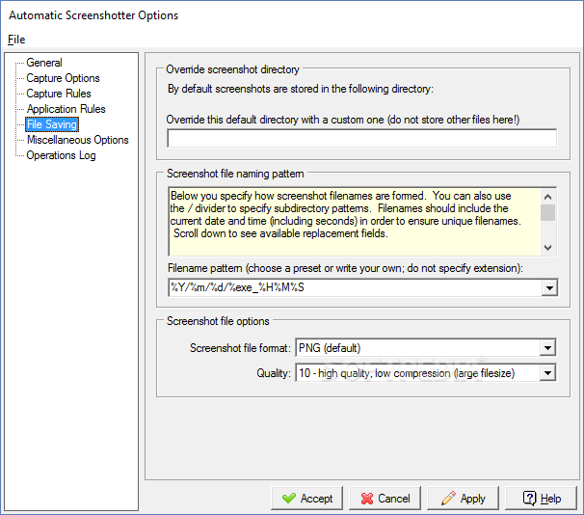This screenshot has width=584, height=515.
Task: Click the naming help scrollbar thumb
Action: (x=548, y=212)
